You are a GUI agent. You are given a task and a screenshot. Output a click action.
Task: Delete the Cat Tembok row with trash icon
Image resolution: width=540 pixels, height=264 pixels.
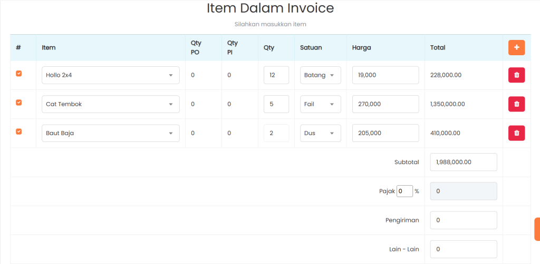[x=516, y=104]
